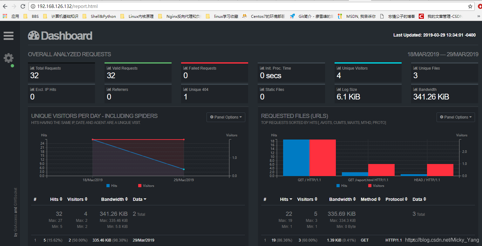Viewport: 482px width, 246px height.
Task: Sort Requested Files table by Protocol
Action: [x=397, y=199]
